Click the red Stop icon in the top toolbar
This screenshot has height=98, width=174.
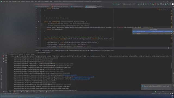pos(155,4)
